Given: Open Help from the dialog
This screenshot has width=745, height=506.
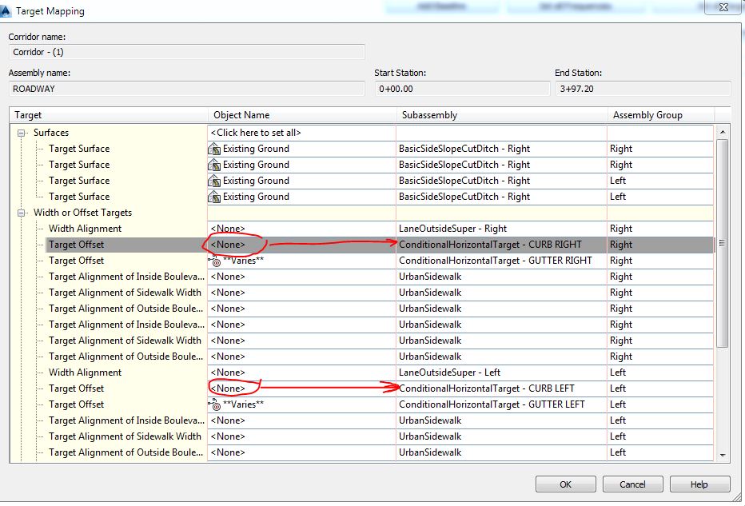Looking at the screenshot, I should [699, 484].
